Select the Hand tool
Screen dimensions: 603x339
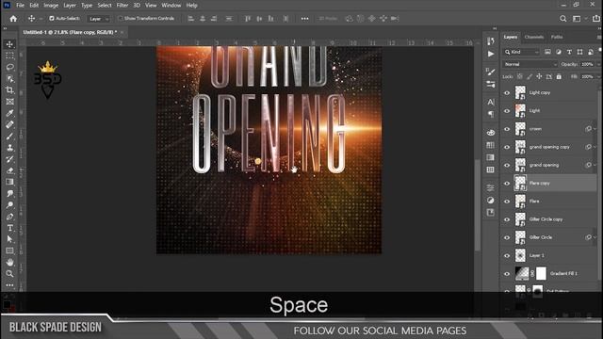point(9,262)
